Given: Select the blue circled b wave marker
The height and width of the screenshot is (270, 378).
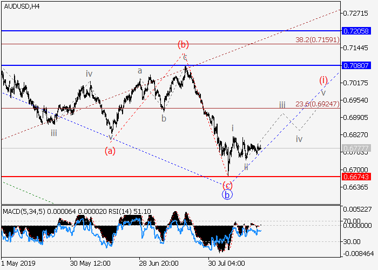Looking at the screenshot, I should pos(227,194).
